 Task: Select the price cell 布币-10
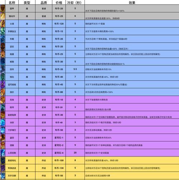coord(59,100)
